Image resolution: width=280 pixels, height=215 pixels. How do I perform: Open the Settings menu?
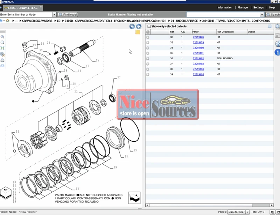point(258,7)
